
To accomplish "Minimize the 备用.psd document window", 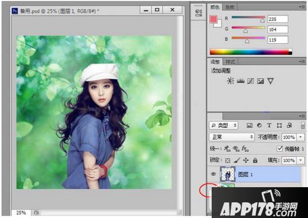I will (146, 10).
